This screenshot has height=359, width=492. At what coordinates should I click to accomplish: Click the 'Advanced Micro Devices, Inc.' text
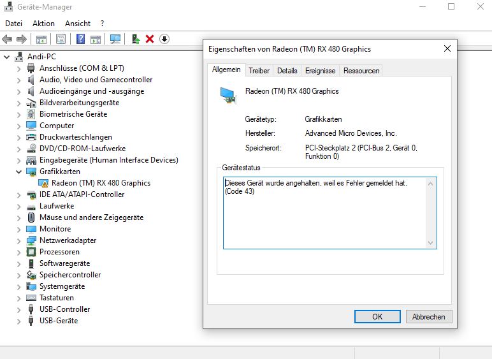(351, 133)
